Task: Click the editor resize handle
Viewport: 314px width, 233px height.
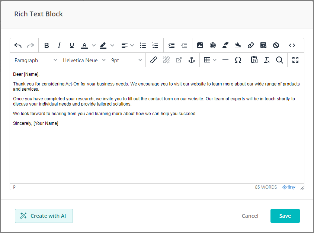Action: click(x=302, y=188)
